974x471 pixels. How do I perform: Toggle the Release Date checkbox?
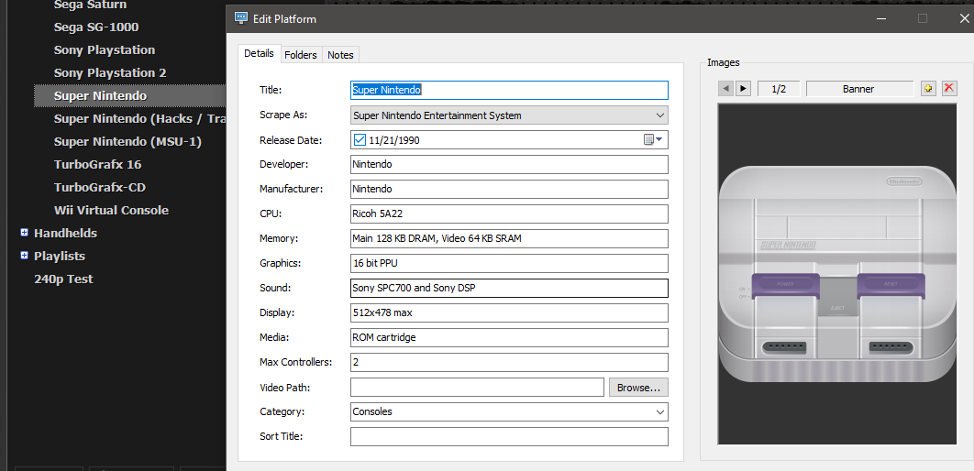click(x=359, y=140)
